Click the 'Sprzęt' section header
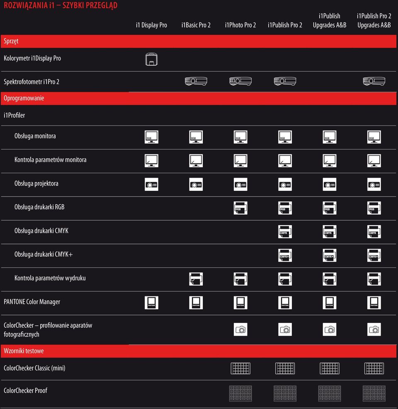Viewport: 398px width, 409px height. (199, 41)
